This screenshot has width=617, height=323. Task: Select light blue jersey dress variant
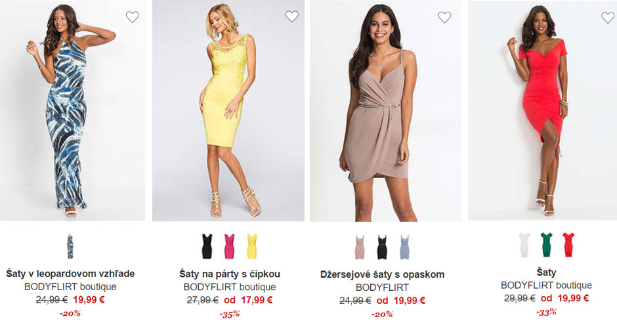404,247
